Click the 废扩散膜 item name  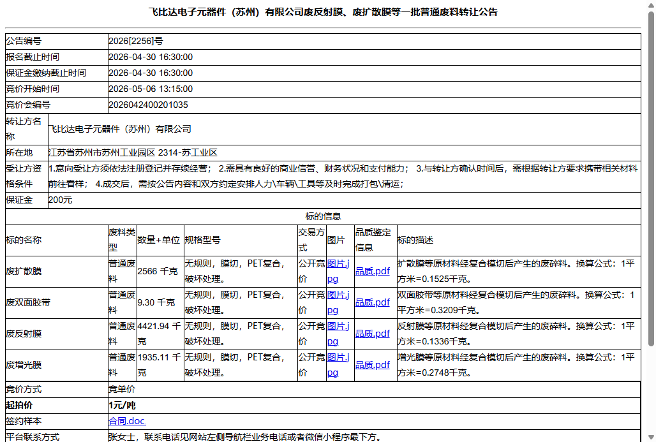(x=24, y=271)
